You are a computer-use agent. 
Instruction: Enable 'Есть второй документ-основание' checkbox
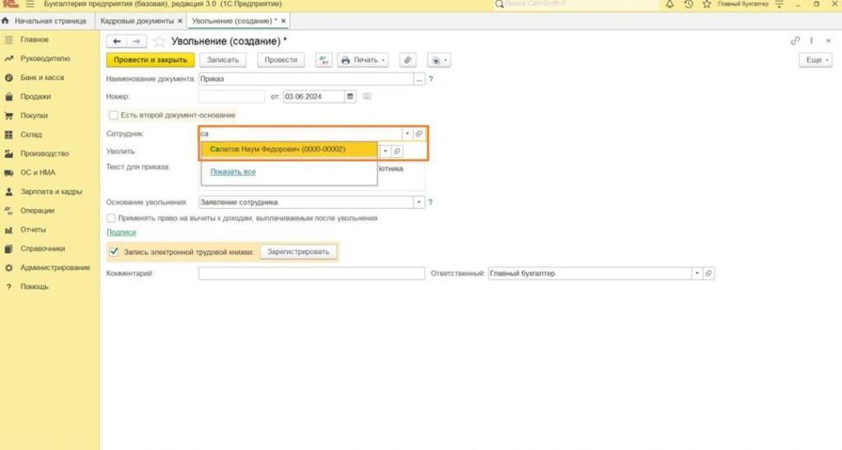[113, 115]
